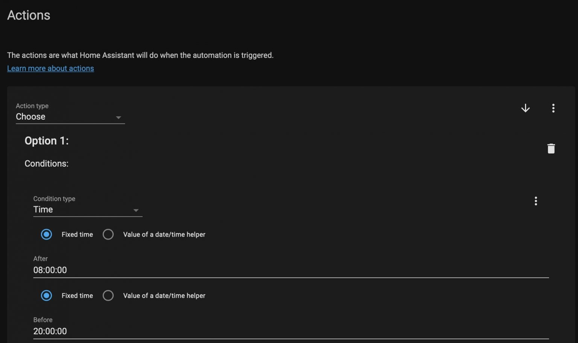
Task: Open the Choose action's three-dot menu
Action: (x=553, y=108)
